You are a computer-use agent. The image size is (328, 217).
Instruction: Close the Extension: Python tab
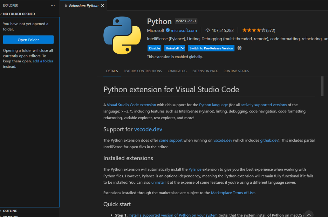coord(102,6)
